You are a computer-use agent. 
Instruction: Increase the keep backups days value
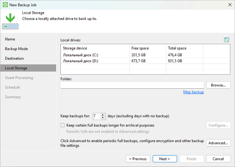pyautogui.click(x=103, y=115)
